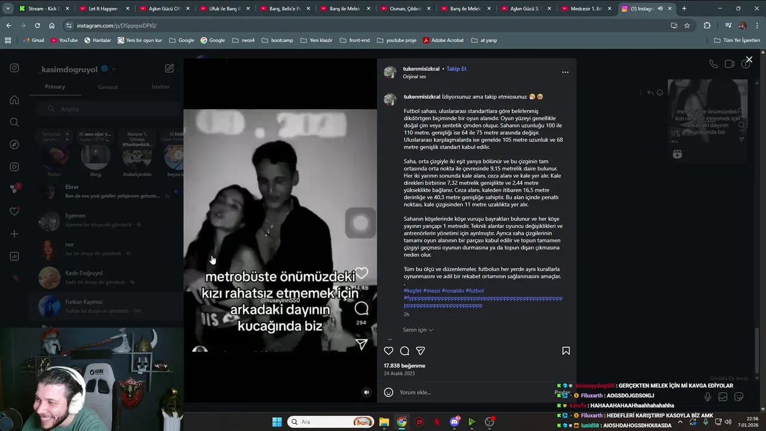Open Create plus icon in sidebar

pos(14,234)
